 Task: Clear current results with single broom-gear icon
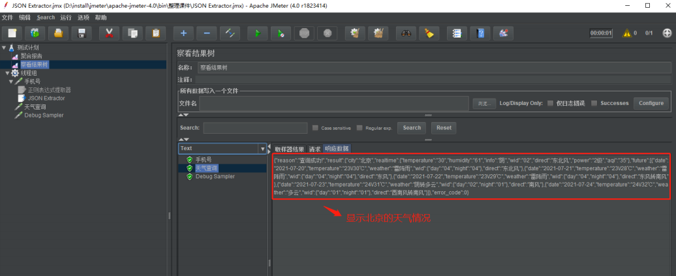pos(355,33)
